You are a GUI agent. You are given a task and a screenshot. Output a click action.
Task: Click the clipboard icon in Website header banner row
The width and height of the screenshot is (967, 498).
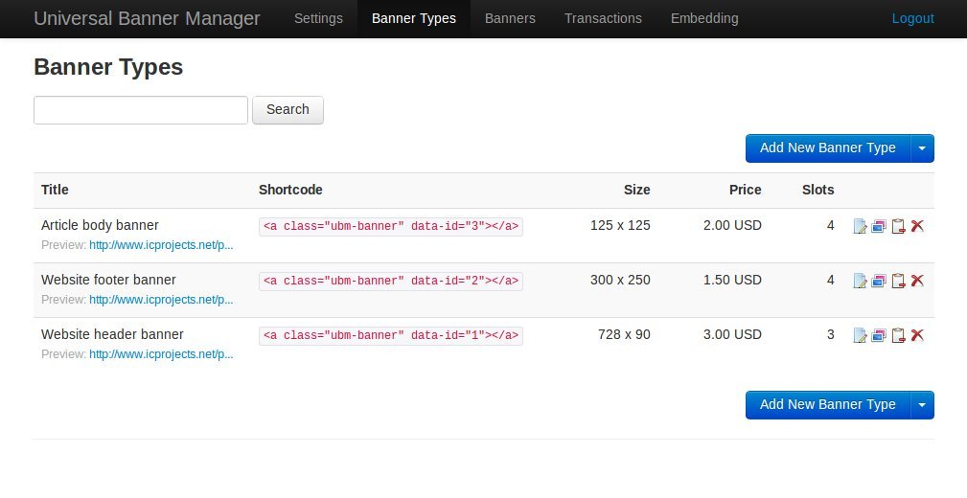(898, 336)
